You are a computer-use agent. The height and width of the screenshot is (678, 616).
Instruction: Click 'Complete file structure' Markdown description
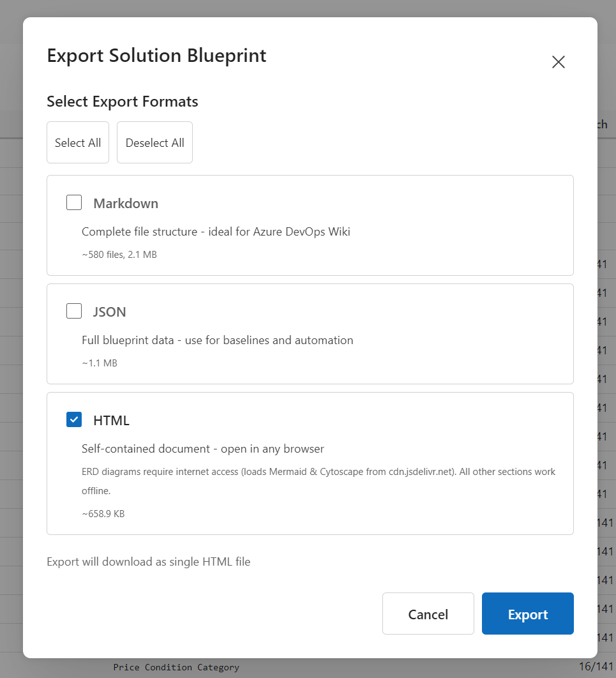216,232
